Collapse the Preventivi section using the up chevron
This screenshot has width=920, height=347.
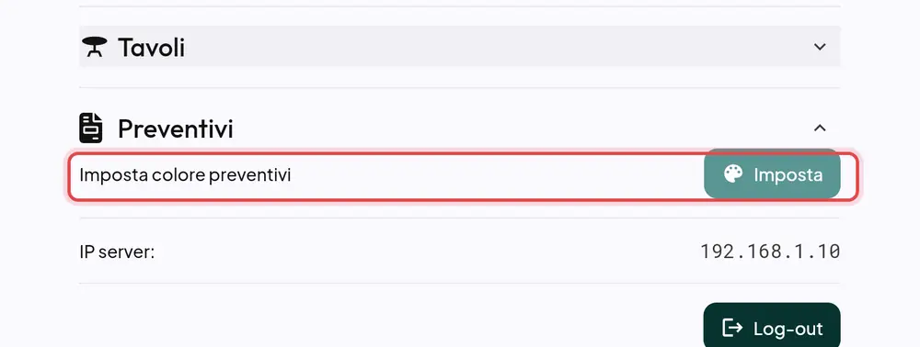(820, 128)
